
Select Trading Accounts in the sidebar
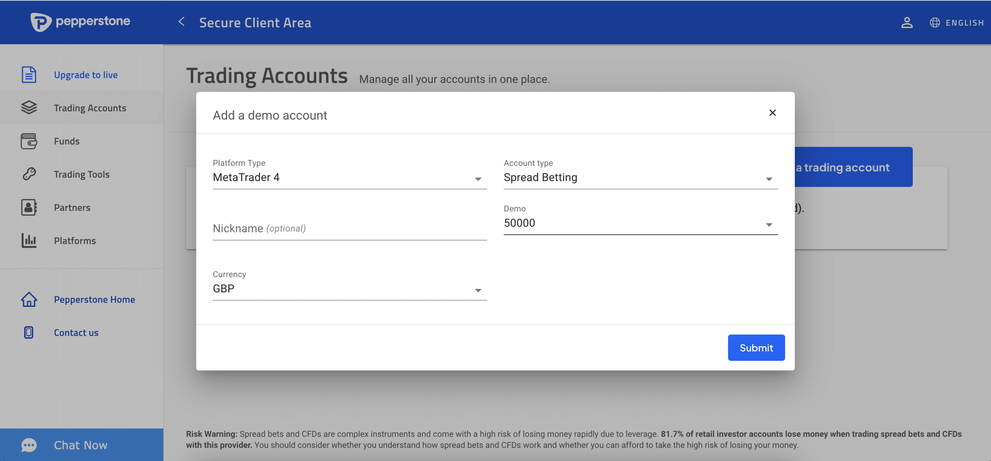(x=90, y=108)
